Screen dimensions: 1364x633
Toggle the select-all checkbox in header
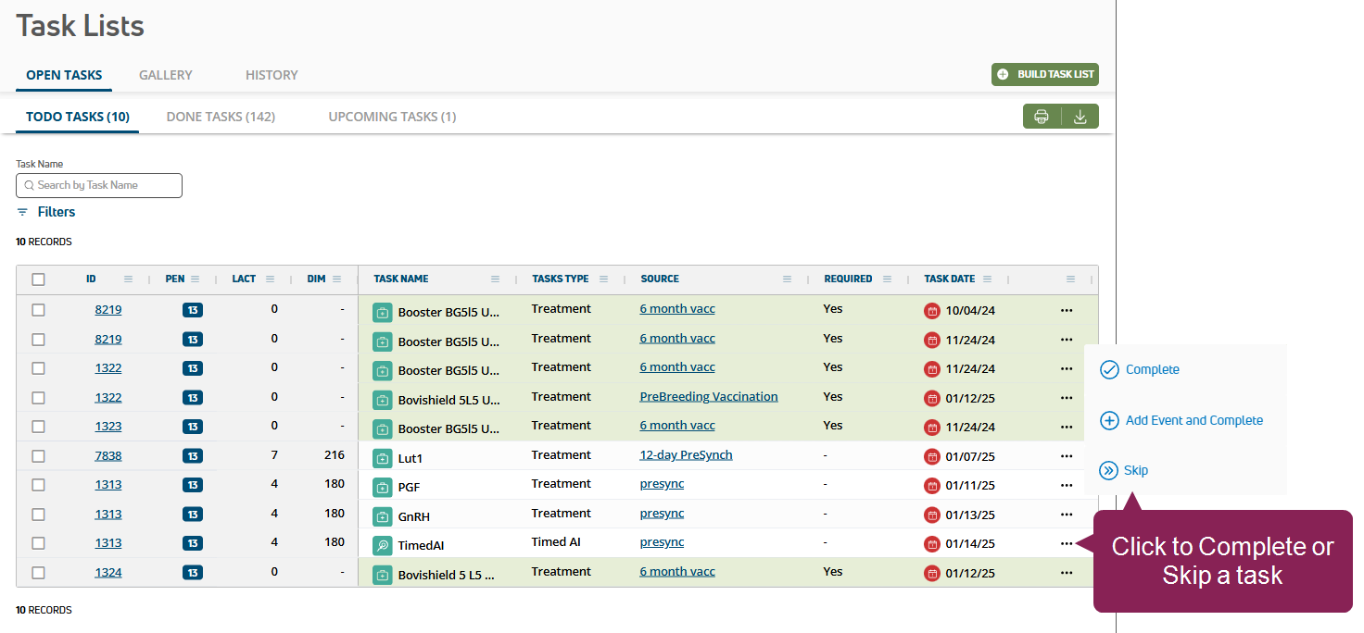pos(38,279)
